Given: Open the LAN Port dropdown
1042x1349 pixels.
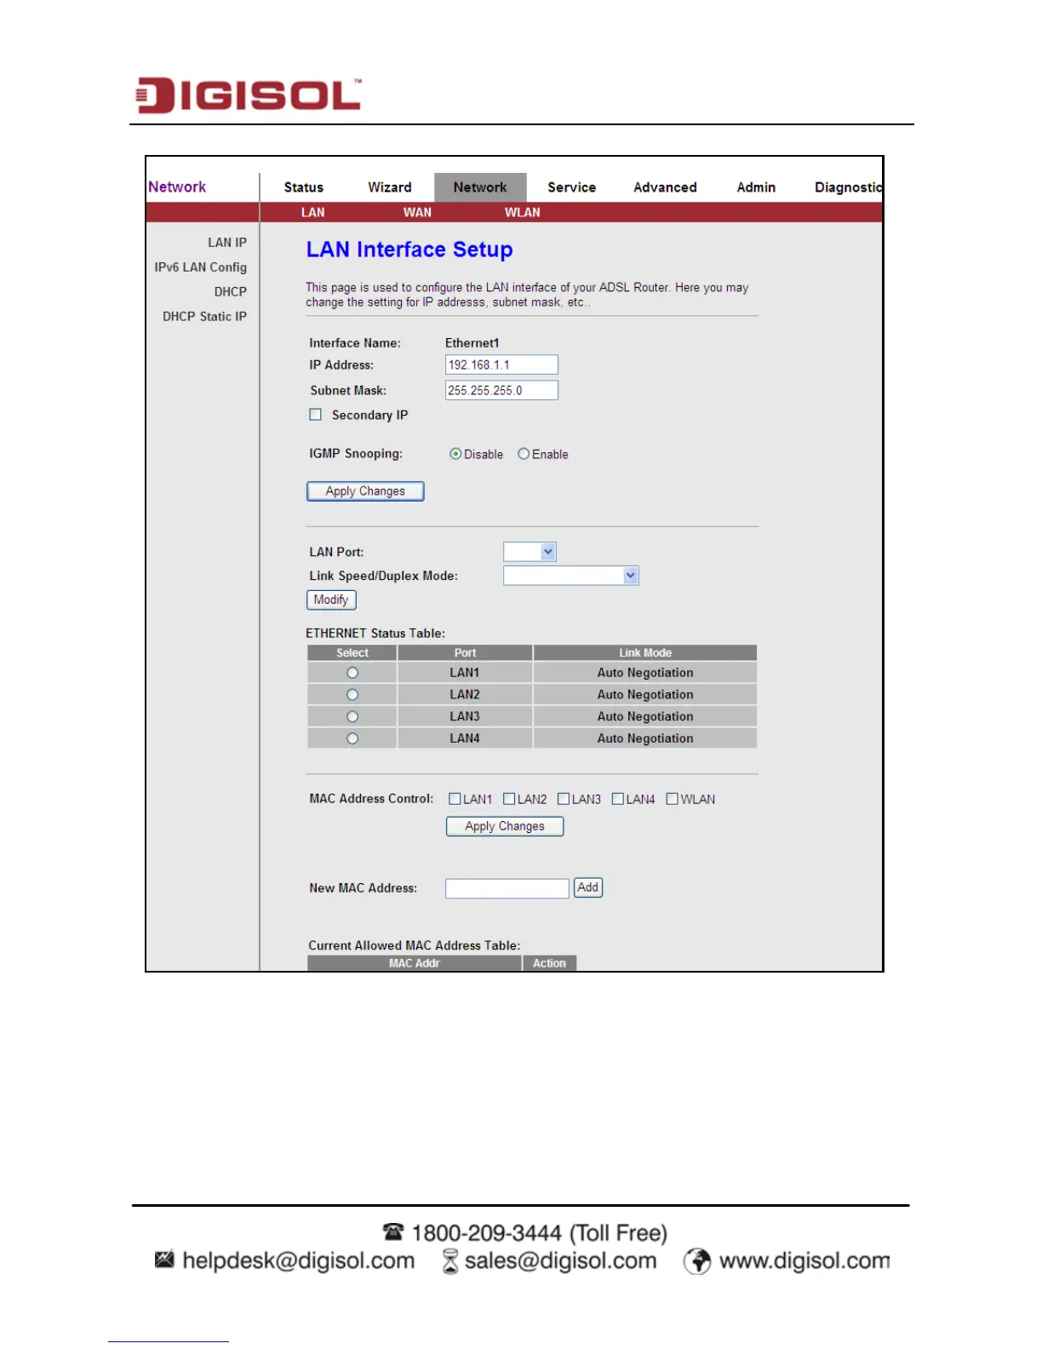Looking at the screenshot, I should point(530,552).
